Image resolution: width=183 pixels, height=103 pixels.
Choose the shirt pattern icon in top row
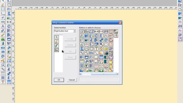(111, 31)
